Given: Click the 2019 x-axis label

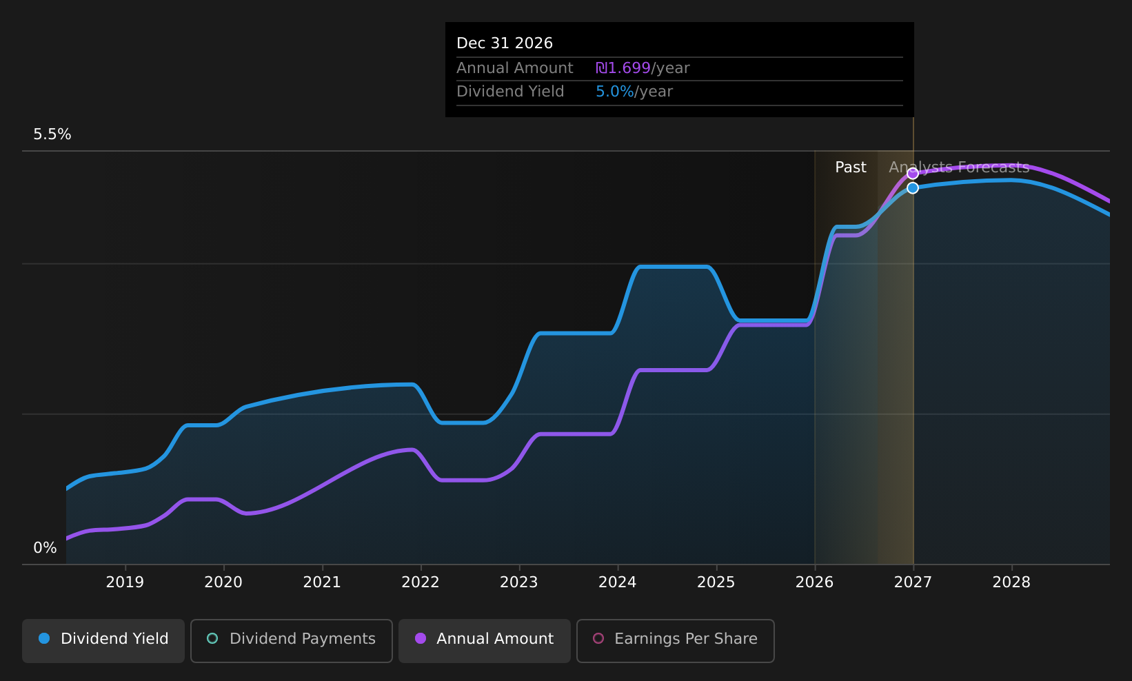Looking at the screenshot, I should (x=125, y=582).
